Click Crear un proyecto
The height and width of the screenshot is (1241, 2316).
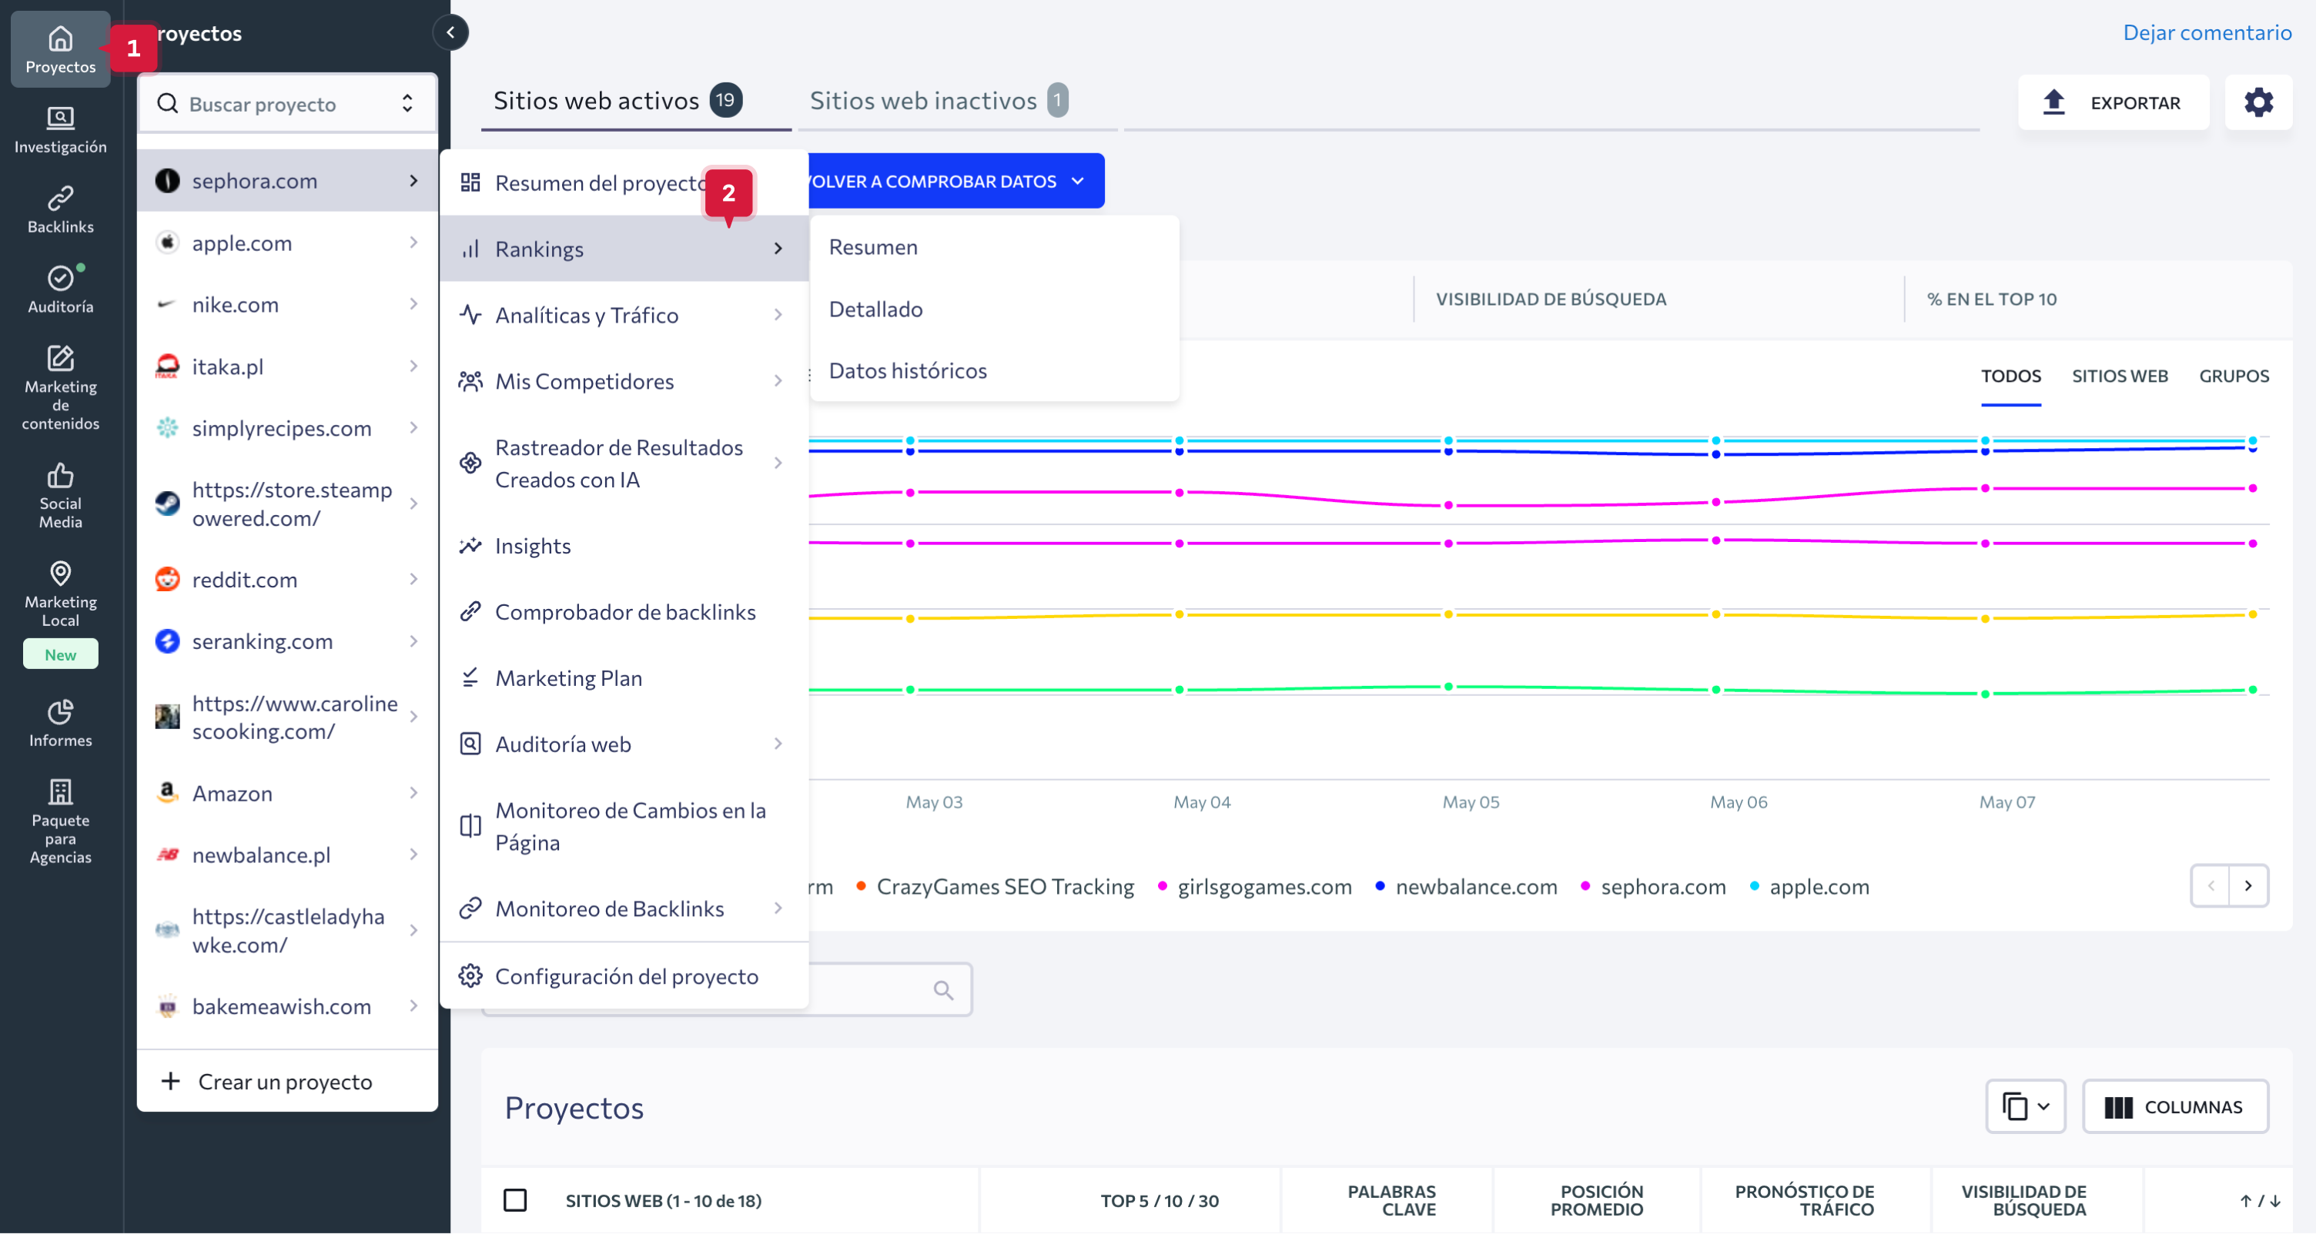click(286, 1082)
